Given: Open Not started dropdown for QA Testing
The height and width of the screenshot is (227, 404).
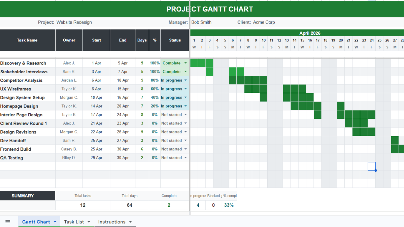Looking at the screenshot, I should pos(185,157).
